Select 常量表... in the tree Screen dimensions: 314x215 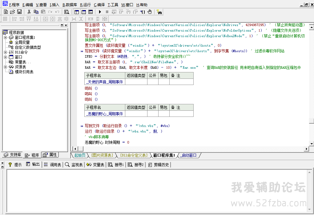(23, 62)
